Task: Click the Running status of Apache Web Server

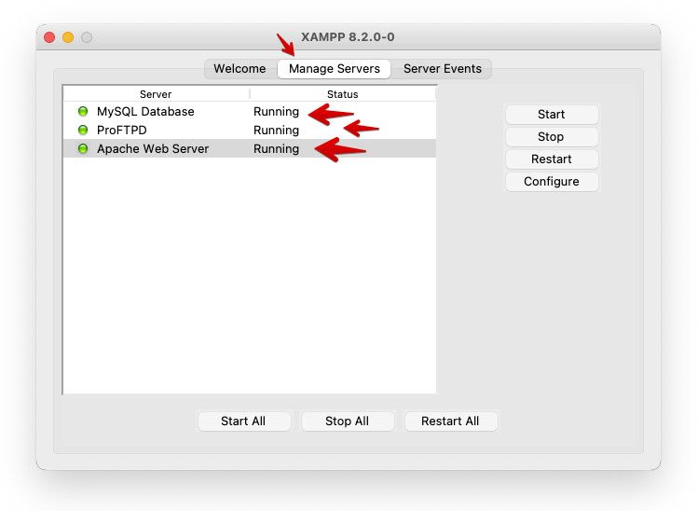Action: 276,149
